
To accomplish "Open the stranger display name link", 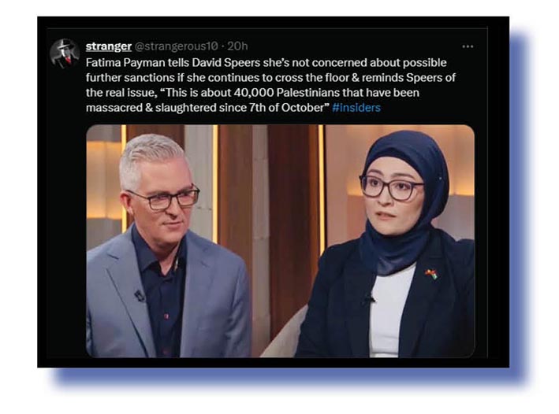I will (108, 46).
